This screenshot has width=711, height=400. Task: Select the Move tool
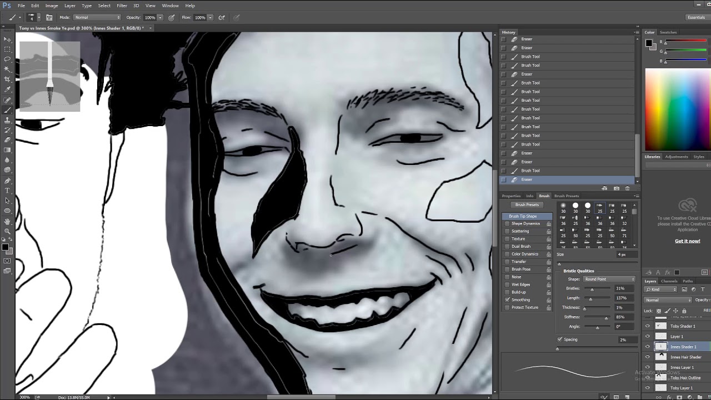tap(7, 39)
